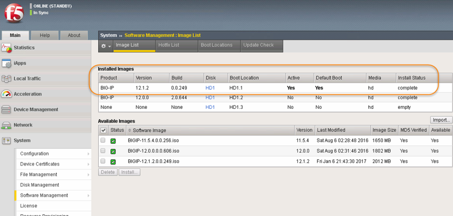
Task: Click the 2.0.644 build value
Action: [x=179, y=98]
